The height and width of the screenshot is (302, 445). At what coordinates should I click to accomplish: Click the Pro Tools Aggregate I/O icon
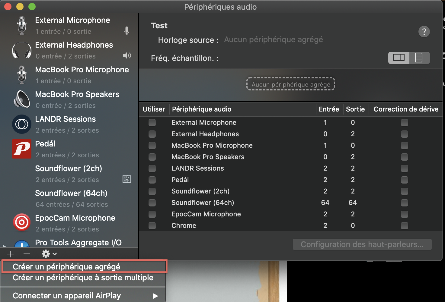[x=22, y=244]
